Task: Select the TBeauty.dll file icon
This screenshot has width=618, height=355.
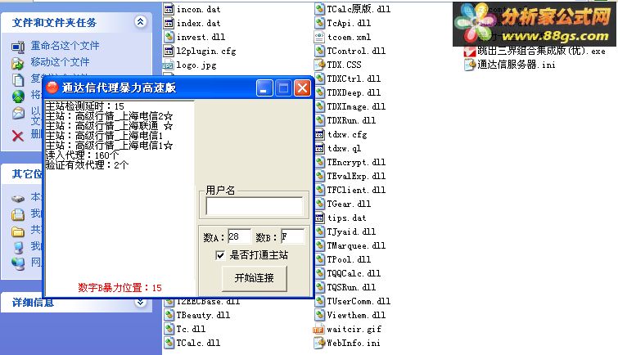Action: coord(169,315)
